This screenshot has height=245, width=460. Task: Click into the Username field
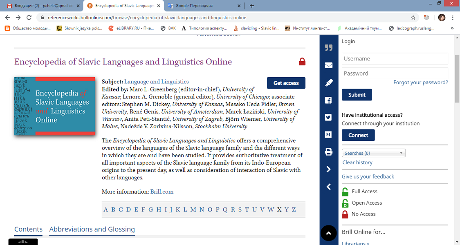pyautogui.click(x=395, y=59)
